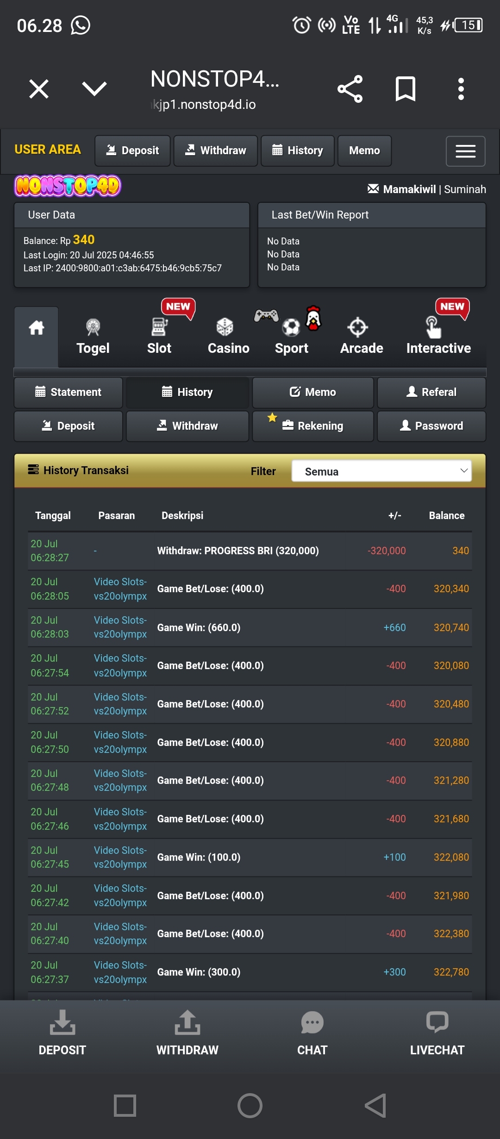The image size is (500, 1139).
Task: Click the Last Login date and time line
Action: tap(88, 255)
